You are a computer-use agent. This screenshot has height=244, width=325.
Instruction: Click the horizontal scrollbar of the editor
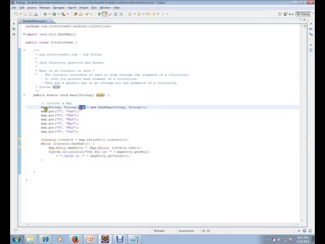pos(162,224)
